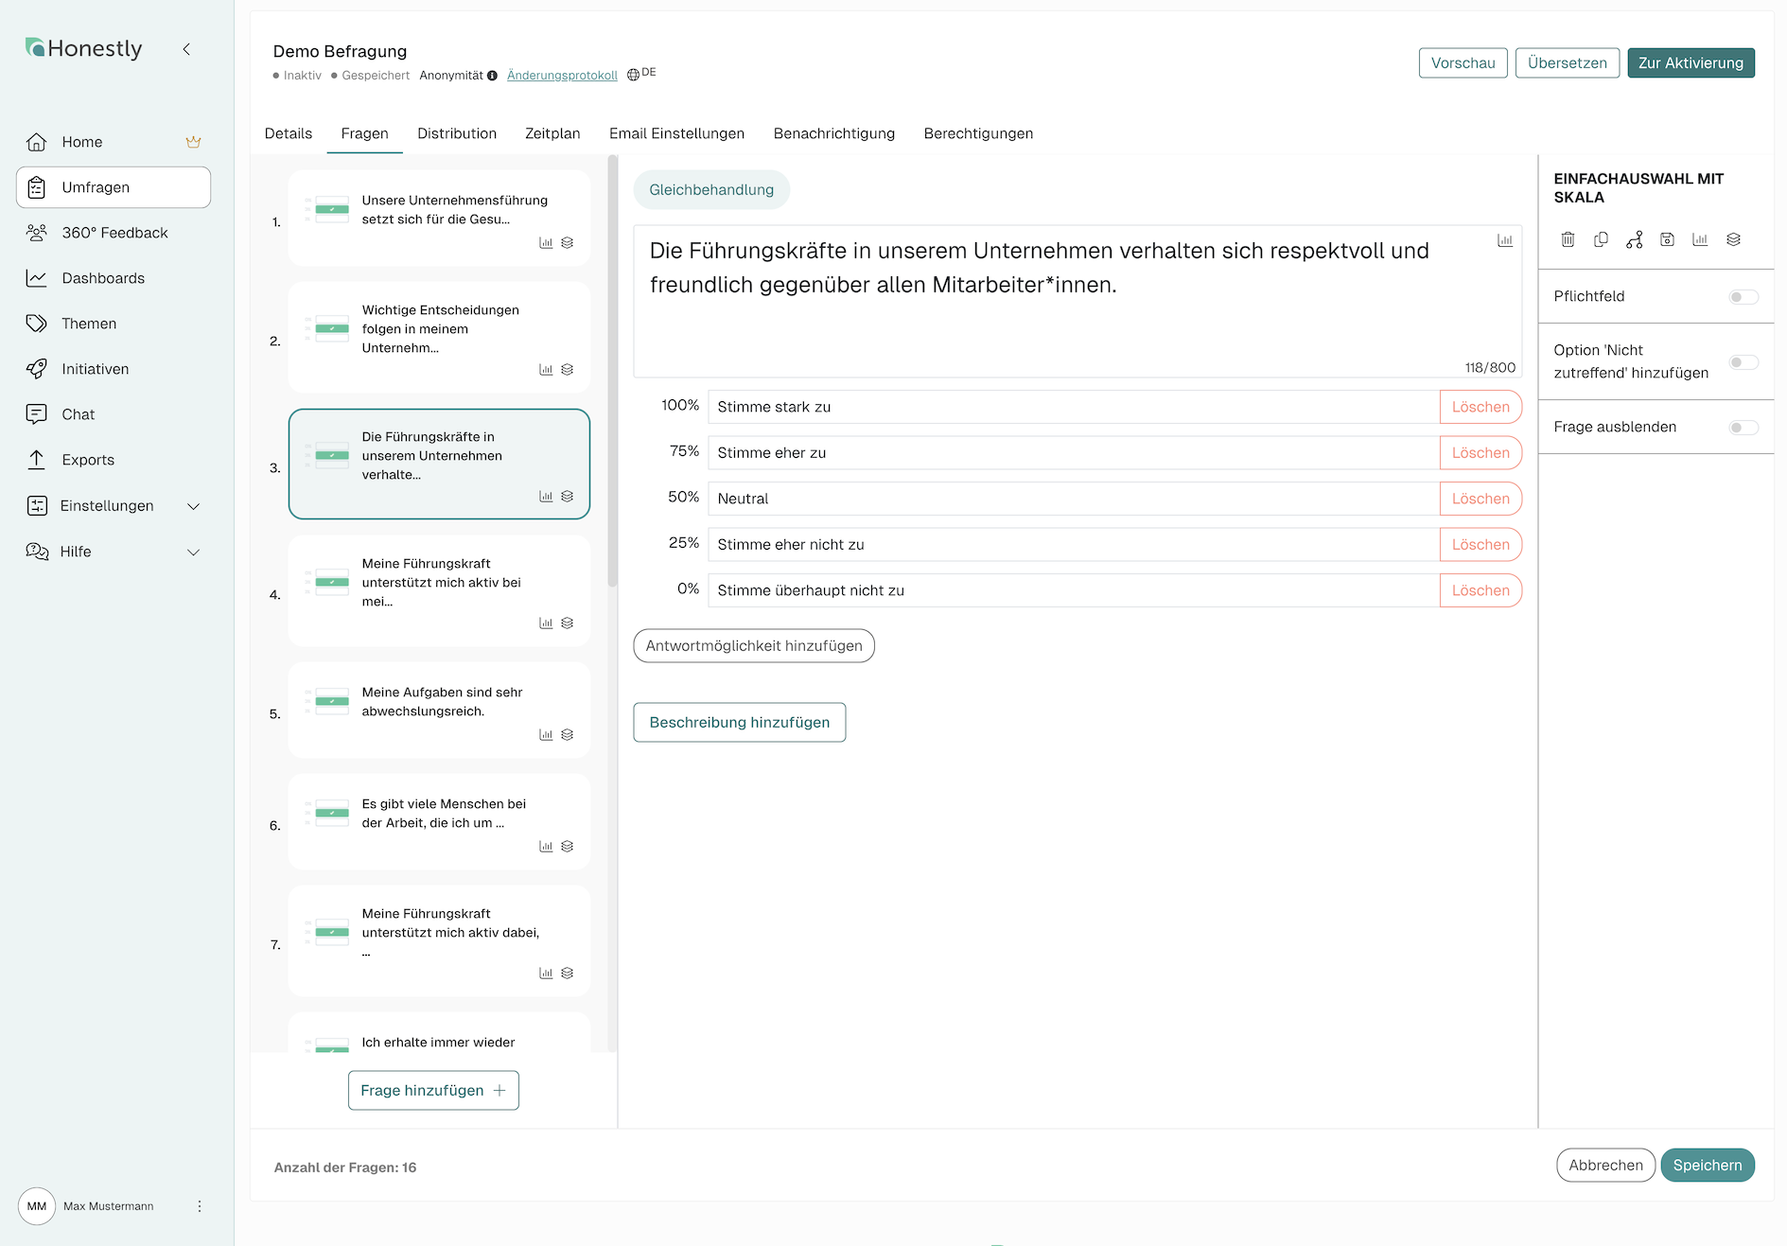Click the bar chart icon in question text box

coord(1504,241)
